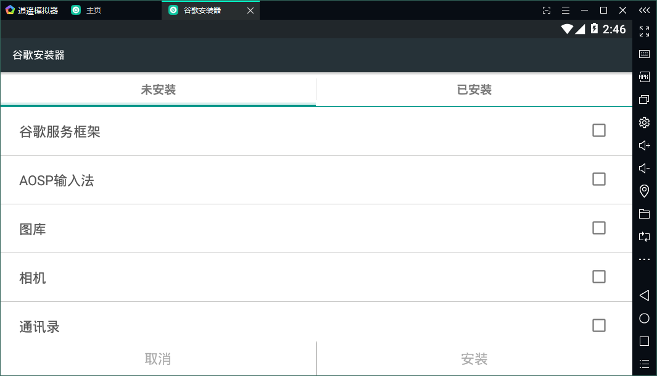Open the keyboard mapping tool
This screenshot has height=376, width=657.
click(x=645, y=54)
